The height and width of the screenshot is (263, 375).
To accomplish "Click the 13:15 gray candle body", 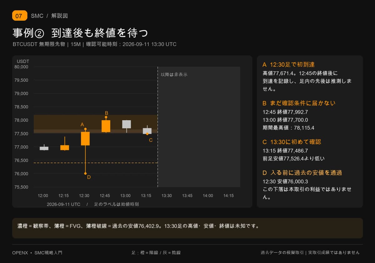I will tap(147, 131).
